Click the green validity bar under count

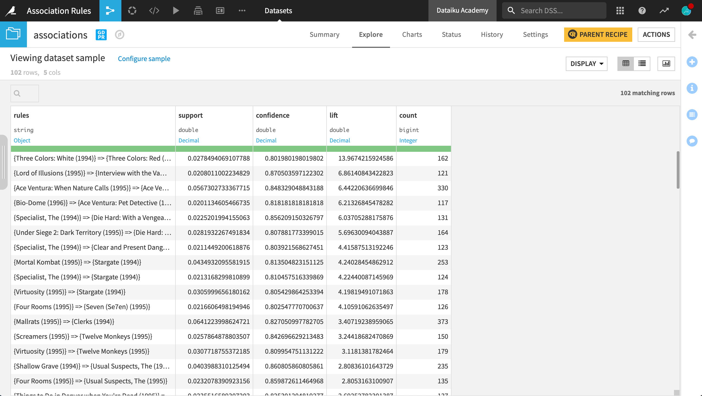point(424,149)
